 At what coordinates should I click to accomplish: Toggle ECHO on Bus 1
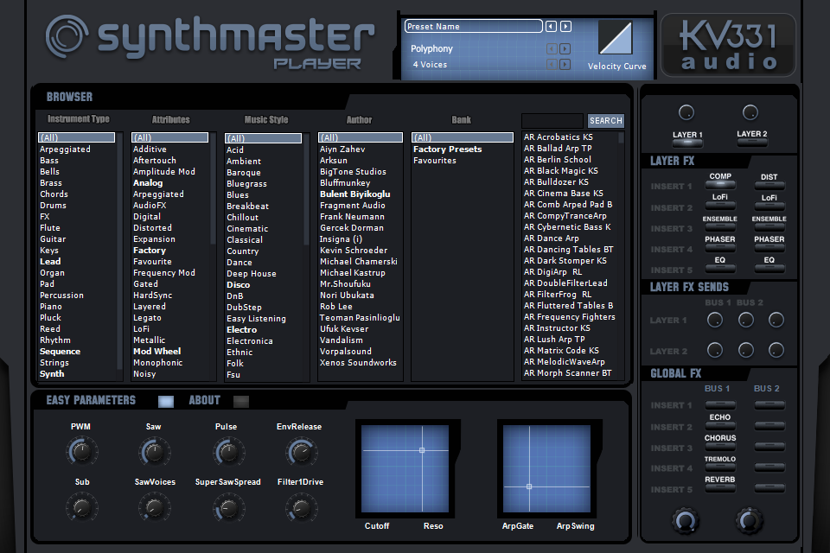(x=720, y=425)
